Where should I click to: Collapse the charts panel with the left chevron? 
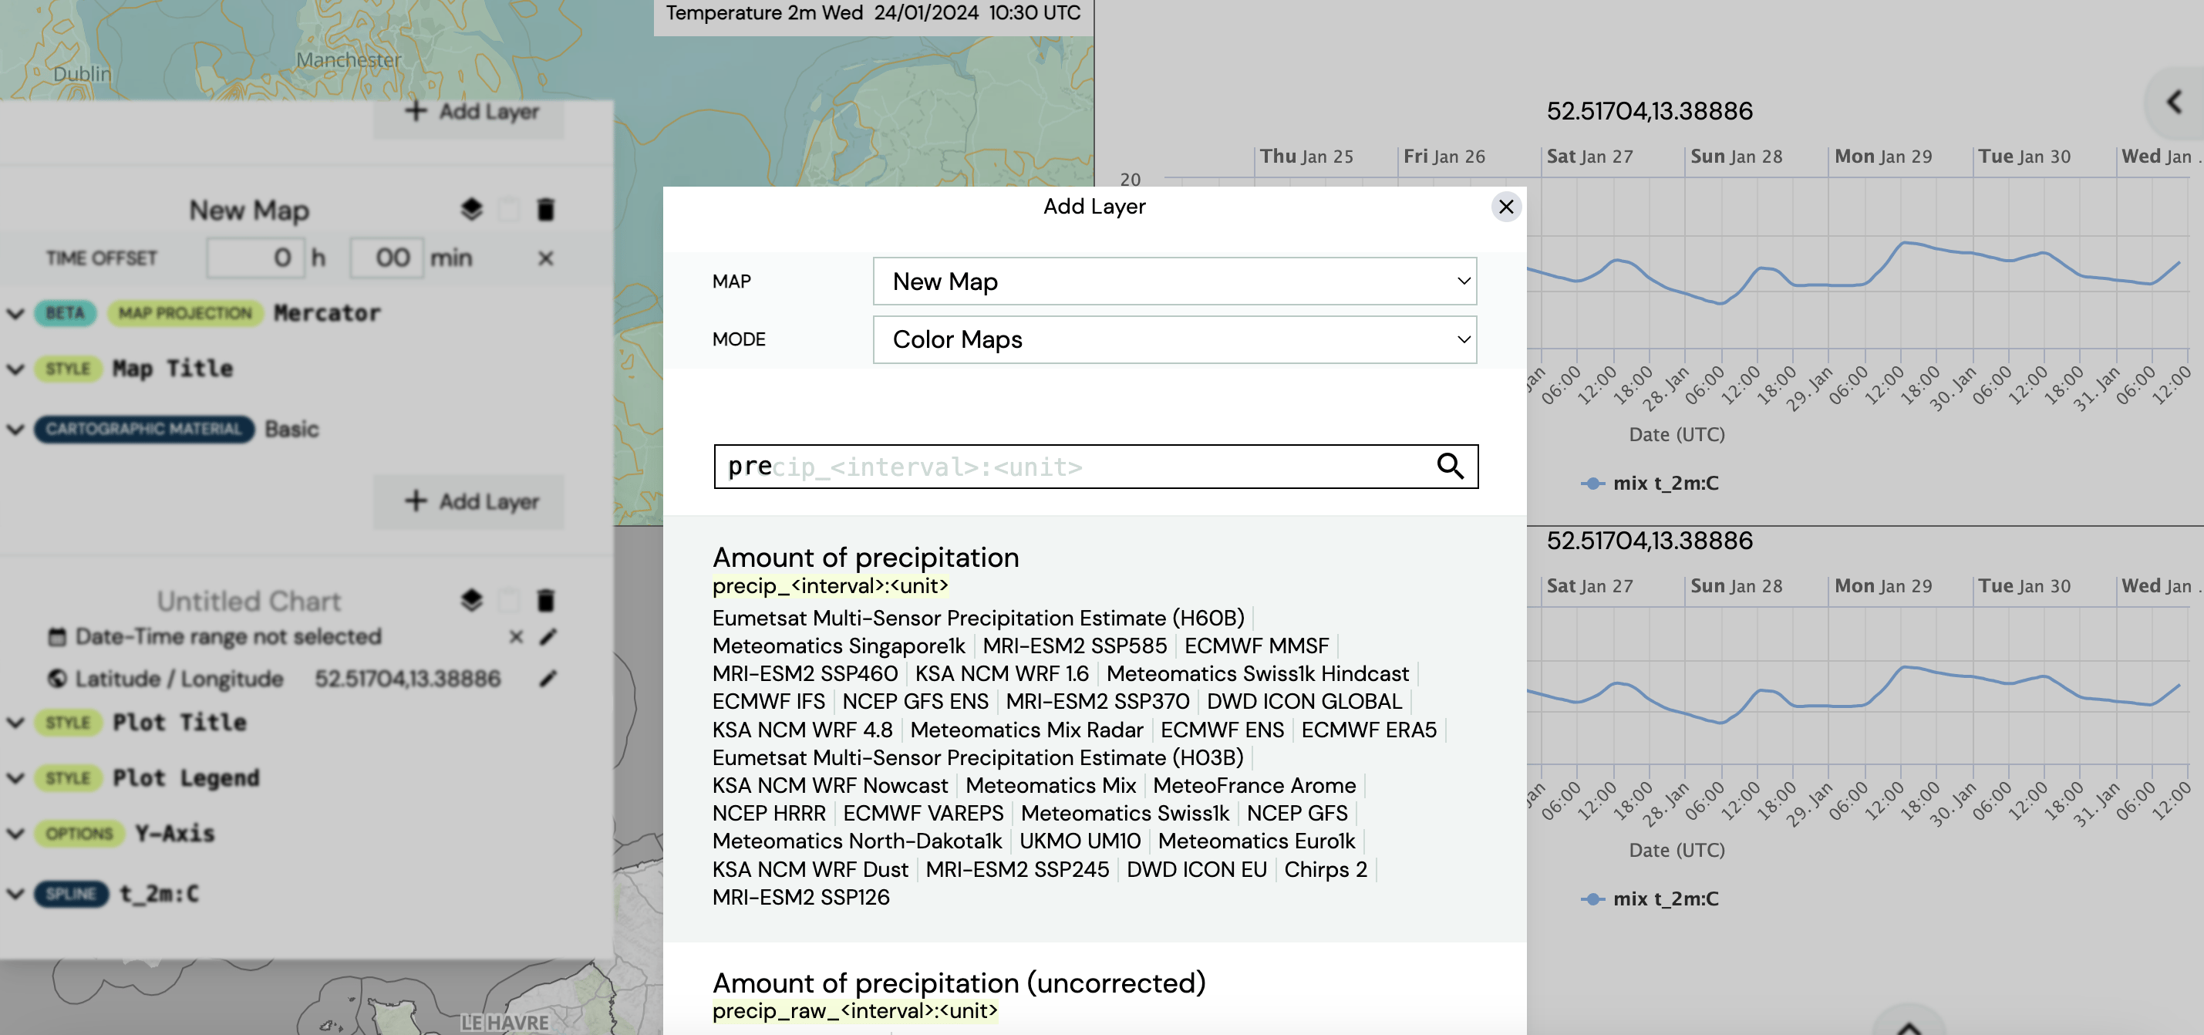[2174, 103]
